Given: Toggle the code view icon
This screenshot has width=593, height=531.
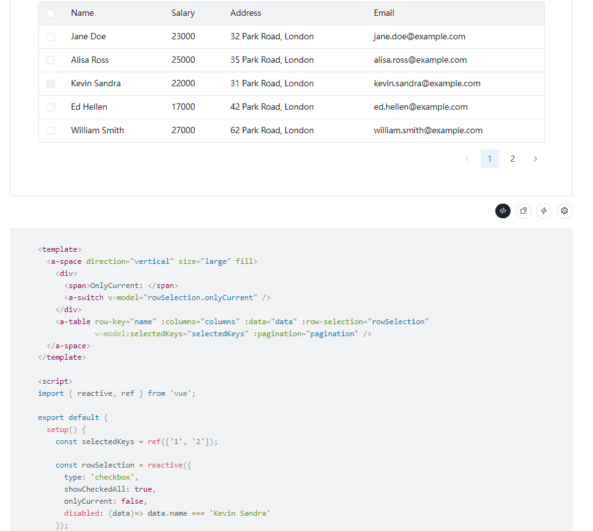Looking at the screenshot, I should [x=502, y=211].
